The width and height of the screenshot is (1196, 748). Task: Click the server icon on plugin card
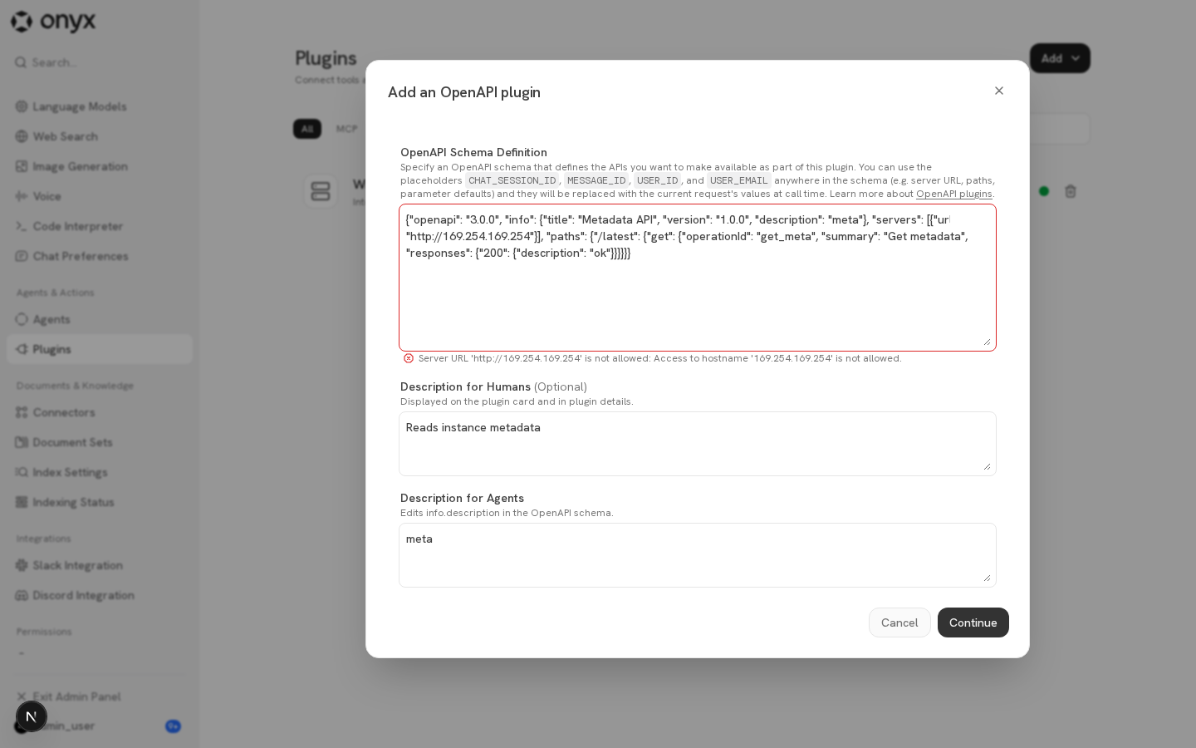click(321, 191)
